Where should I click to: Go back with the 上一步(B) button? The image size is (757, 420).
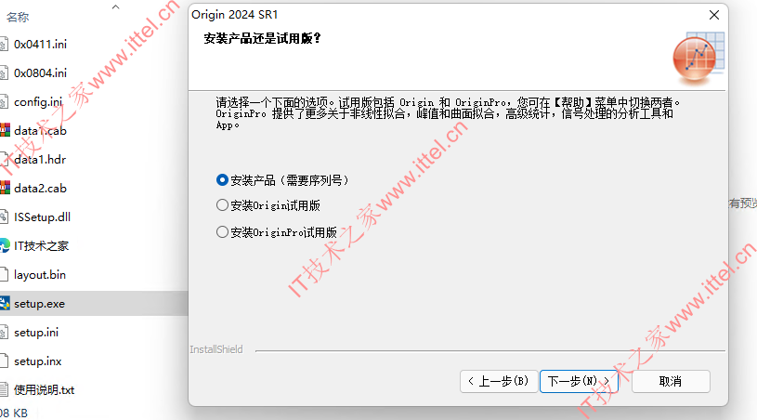(x=499, y=381)
